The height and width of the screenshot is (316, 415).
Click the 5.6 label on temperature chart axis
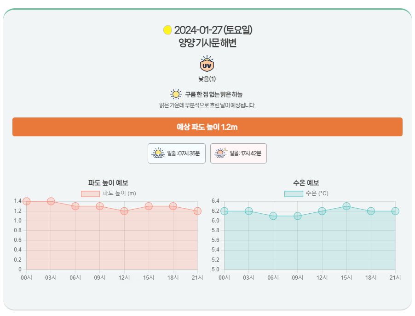click(215, 240)
